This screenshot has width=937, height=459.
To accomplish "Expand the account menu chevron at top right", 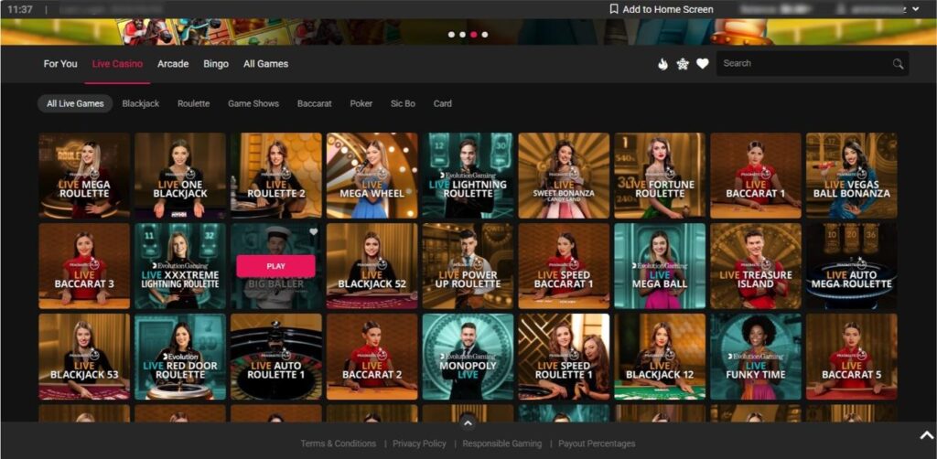I will pos(917,9).
